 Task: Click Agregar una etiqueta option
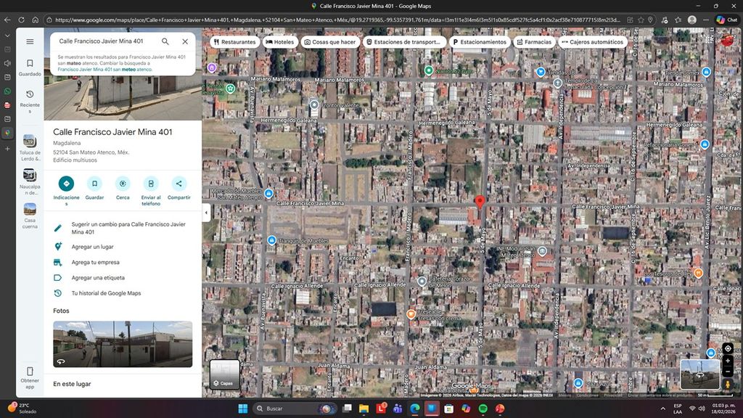coord(98,278)
